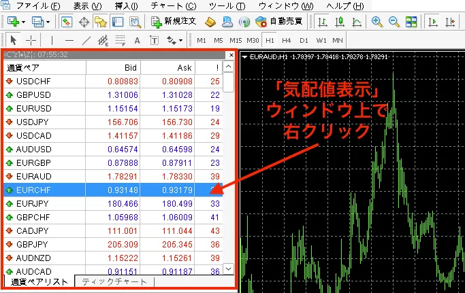Screen dimensions: 465x293
Task: Draw a vertical line tool
Action: pyautogui.click(x=52, y=40)
